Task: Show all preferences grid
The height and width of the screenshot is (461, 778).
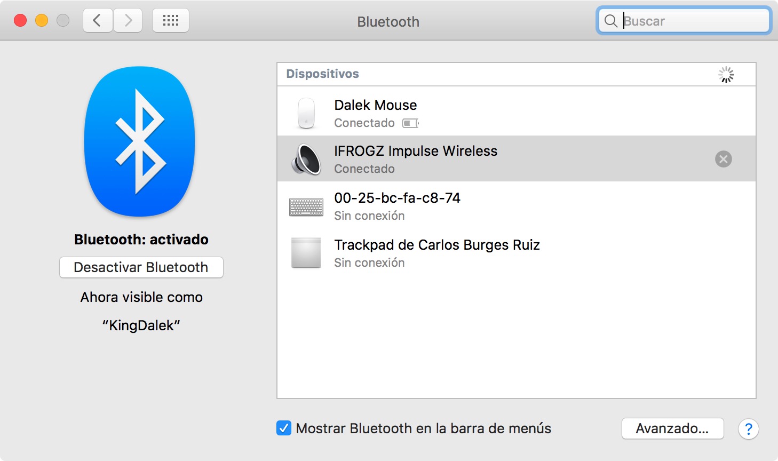Action: coord(171,21)
